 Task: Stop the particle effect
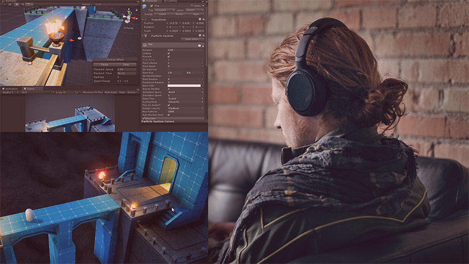coord(126,64)
